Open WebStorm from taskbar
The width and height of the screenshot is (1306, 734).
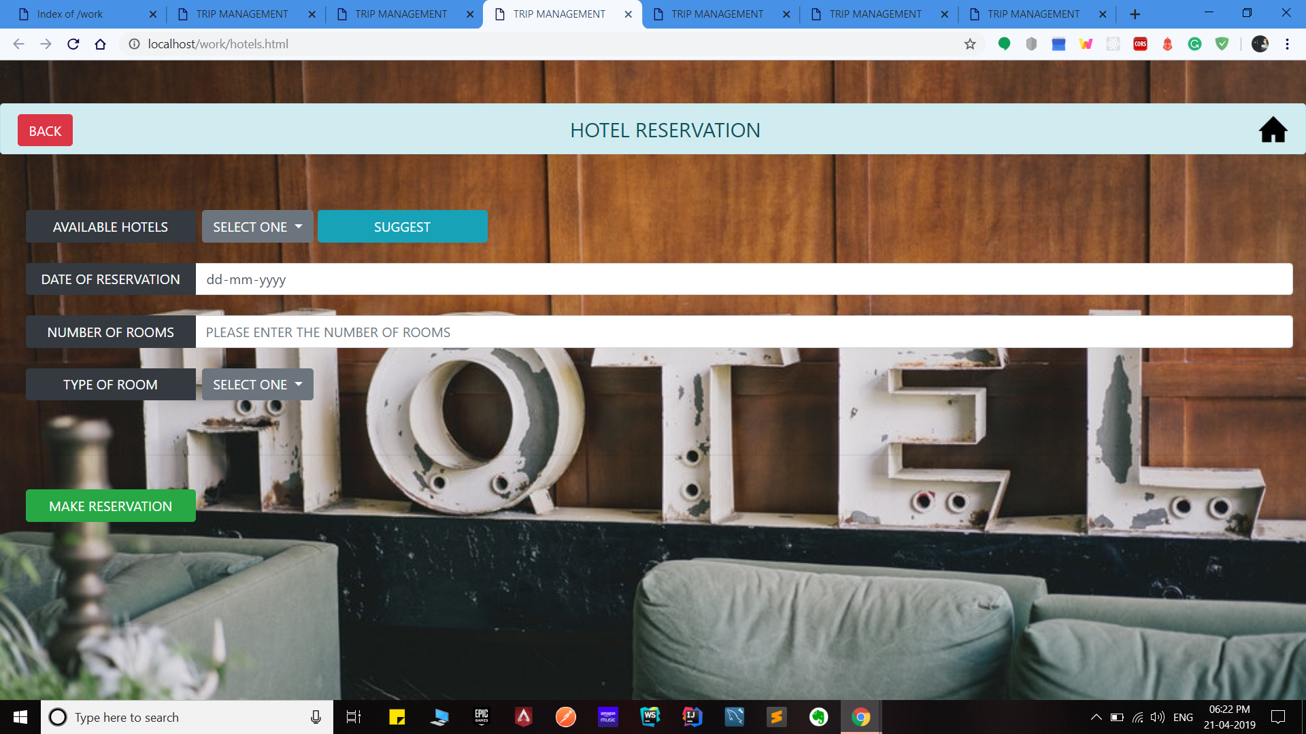[x=650, y=717]
